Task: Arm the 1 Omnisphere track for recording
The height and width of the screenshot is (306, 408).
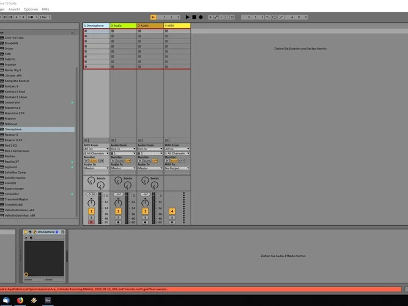Action: click(91, 222)
